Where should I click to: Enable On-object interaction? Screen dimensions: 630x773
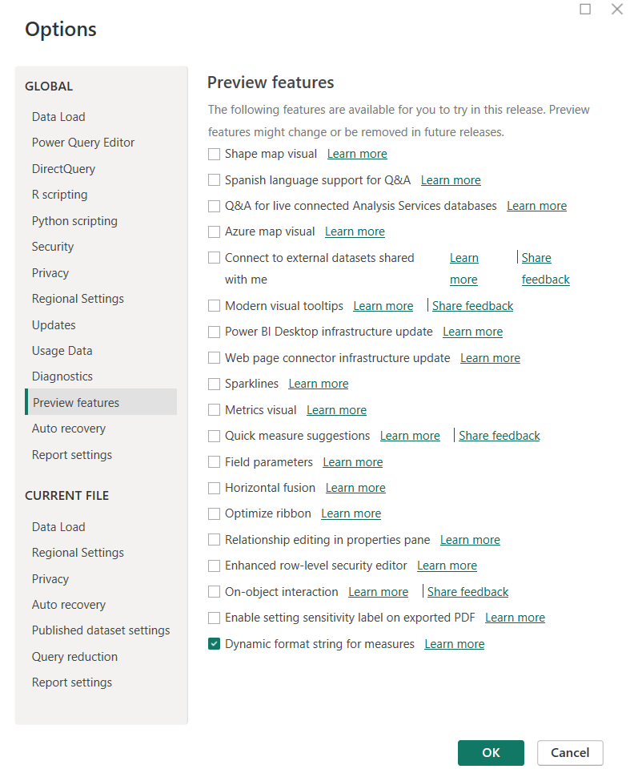point(214,591)
